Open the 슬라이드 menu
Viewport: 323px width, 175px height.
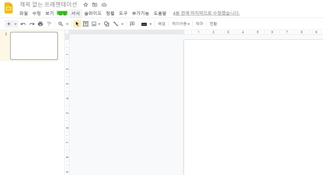93,13
